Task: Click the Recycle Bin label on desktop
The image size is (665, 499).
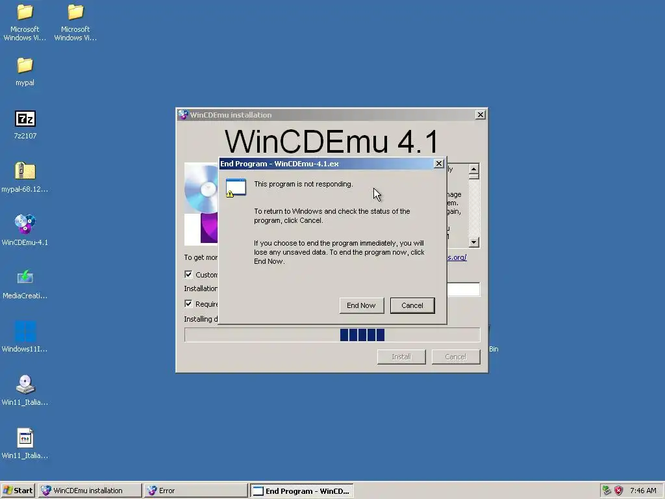Action: [x=494, y=349]
